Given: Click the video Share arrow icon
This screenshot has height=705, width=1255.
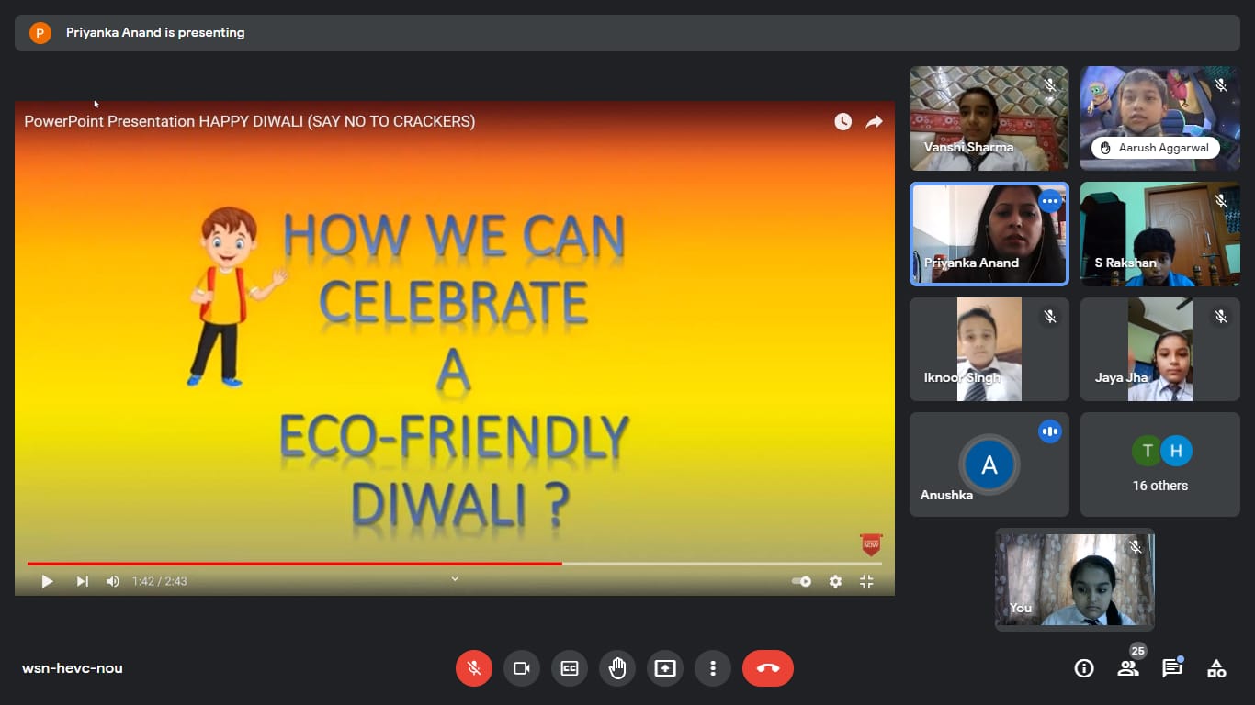Looking at the screenshot, I should pos(874,121).
